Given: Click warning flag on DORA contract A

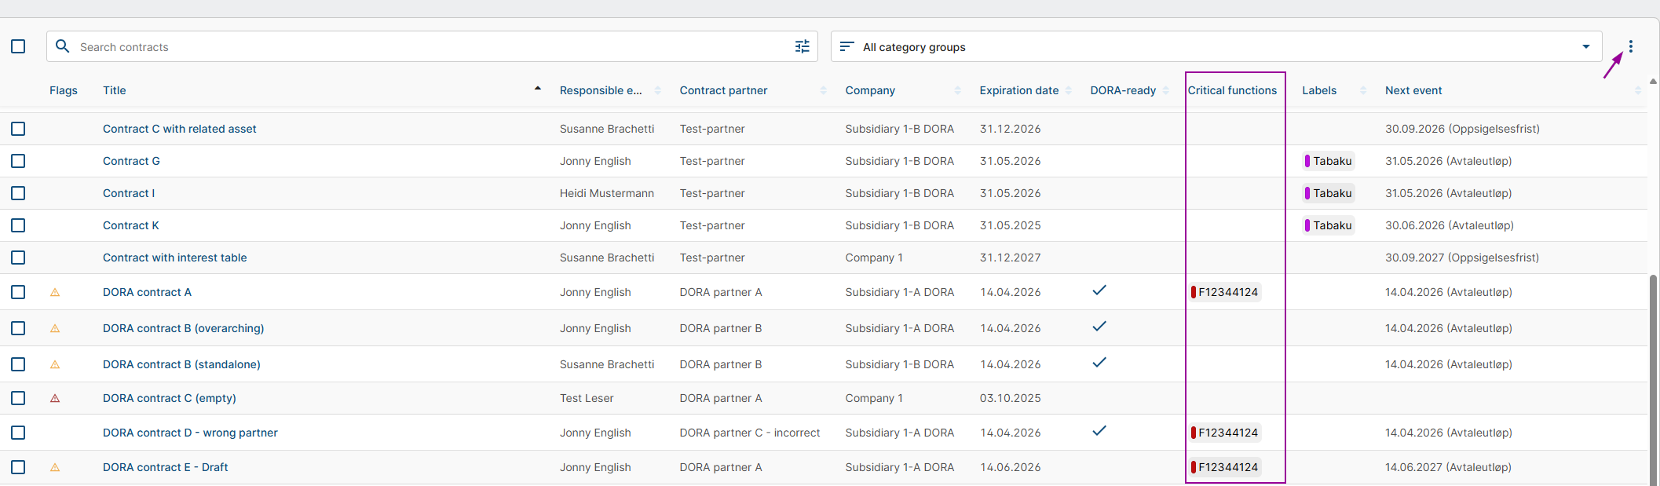Looking at the screenshot, I should [55, 292].
